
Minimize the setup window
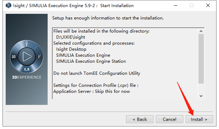pos(176,6)
